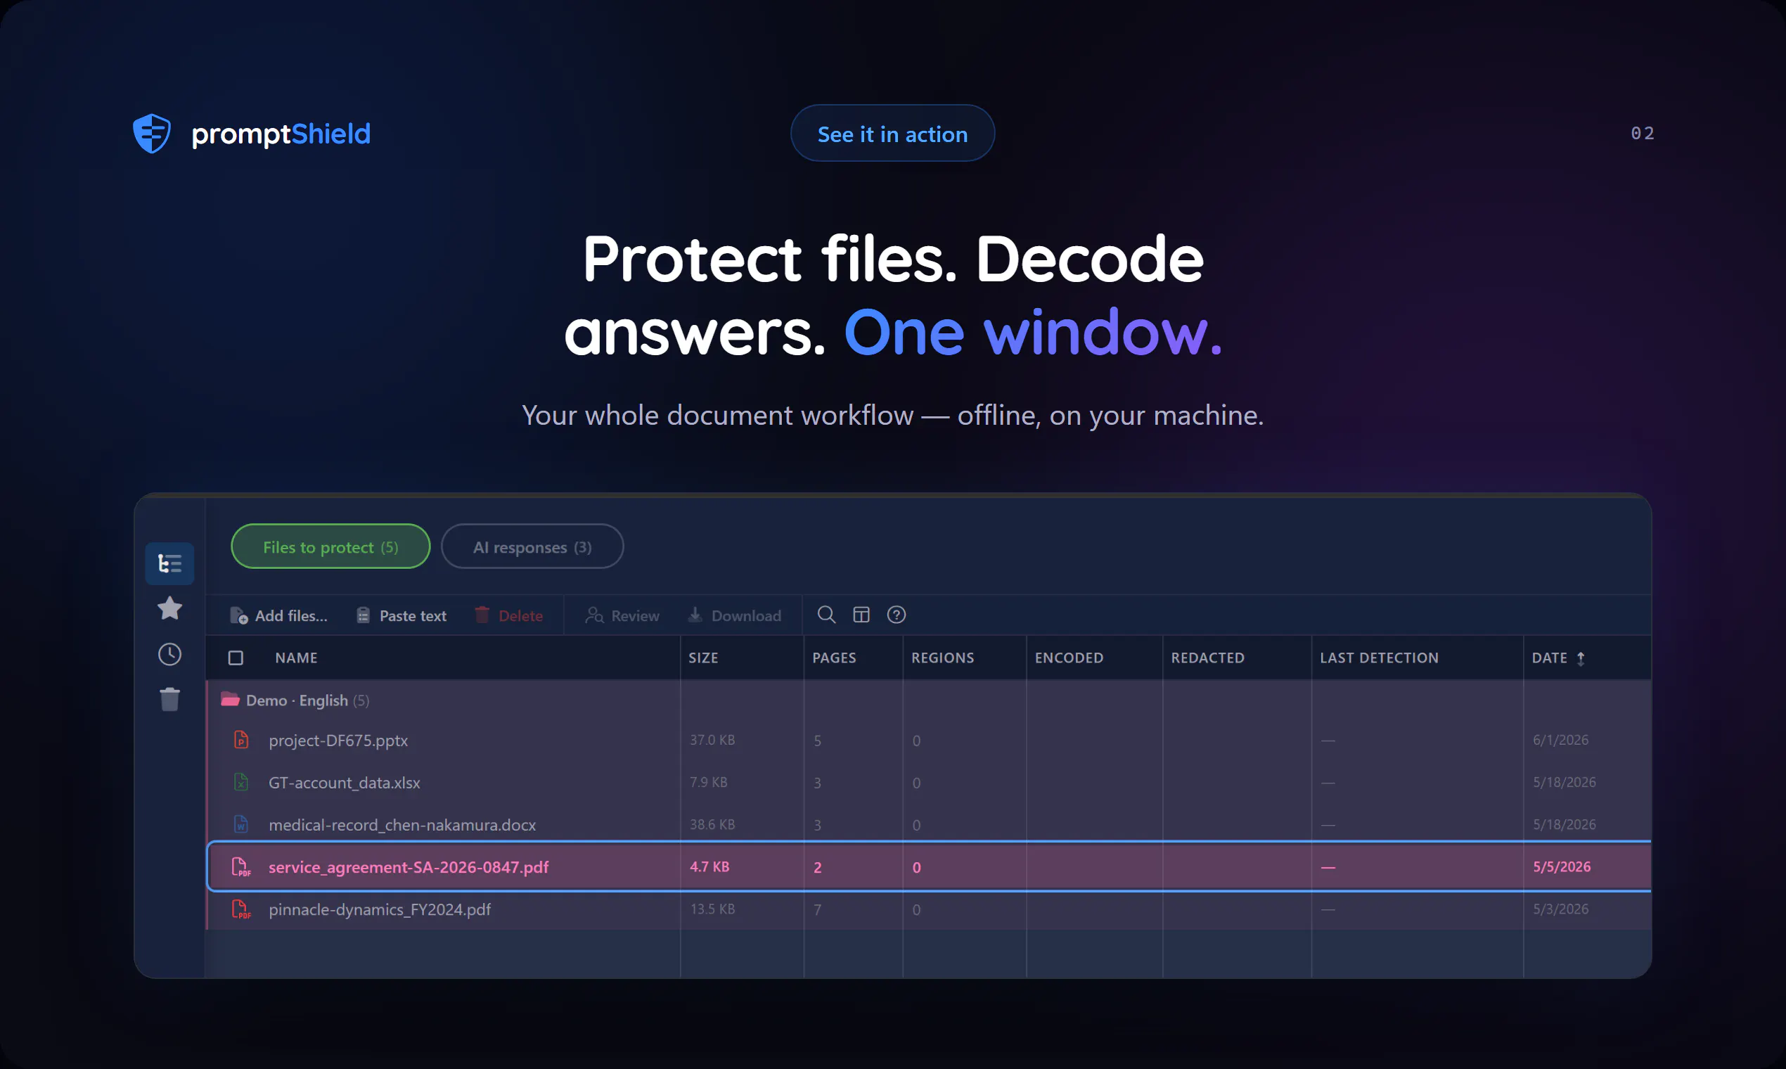Sort by the REDACTED column header

click(x=1208, y=658)
